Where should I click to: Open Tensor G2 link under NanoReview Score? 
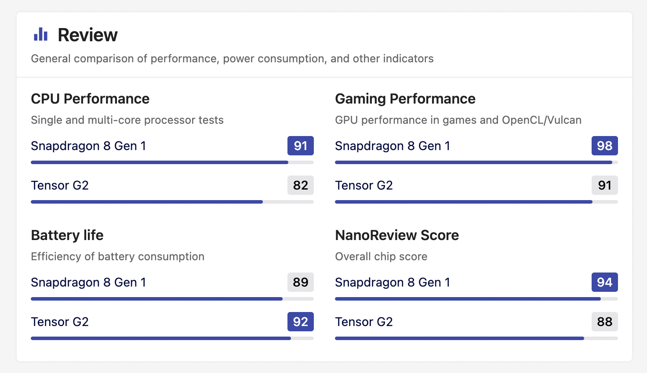364,322
